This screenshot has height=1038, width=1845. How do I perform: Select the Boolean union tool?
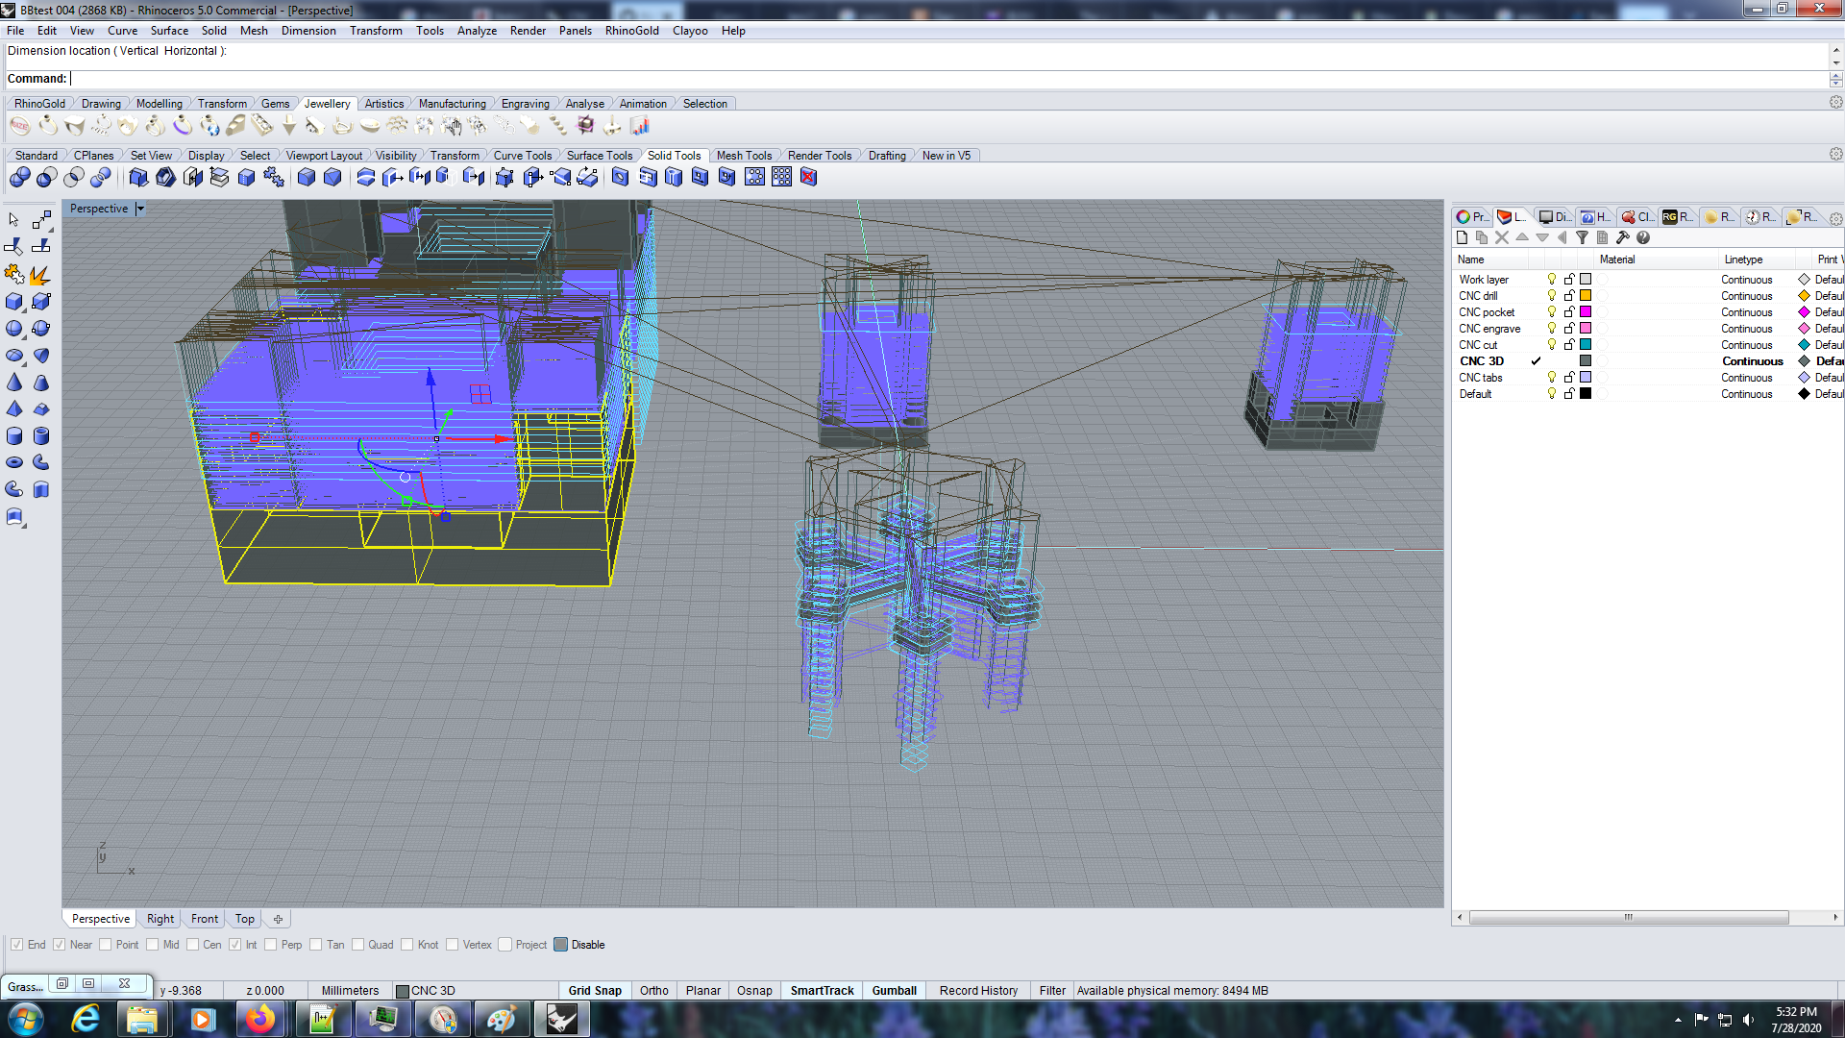(x=20, y=177)
